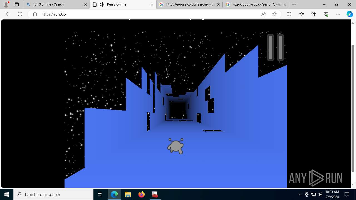Open Microsoft Edge from the taskbar
Viewport: 356px width, 200px height.
click(x=114, y=194)
